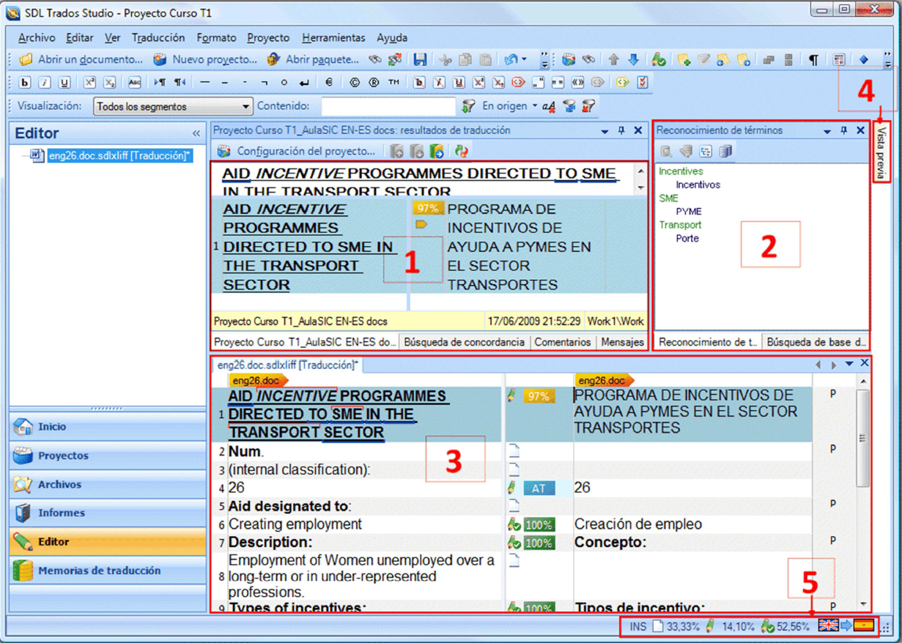Open the Visualización dropdown Todos los segmentos
The image size is (902, 643).
pos(173,106)
